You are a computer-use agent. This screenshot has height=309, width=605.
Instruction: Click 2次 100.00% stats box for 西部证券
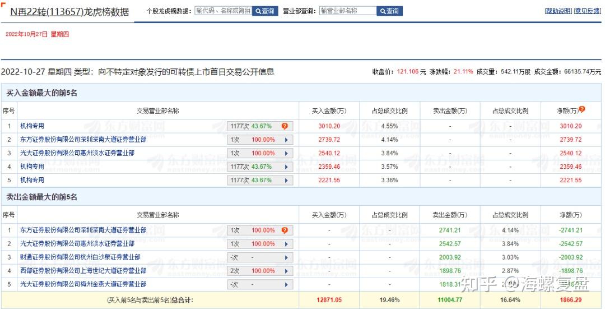click(x=260, y=271)
